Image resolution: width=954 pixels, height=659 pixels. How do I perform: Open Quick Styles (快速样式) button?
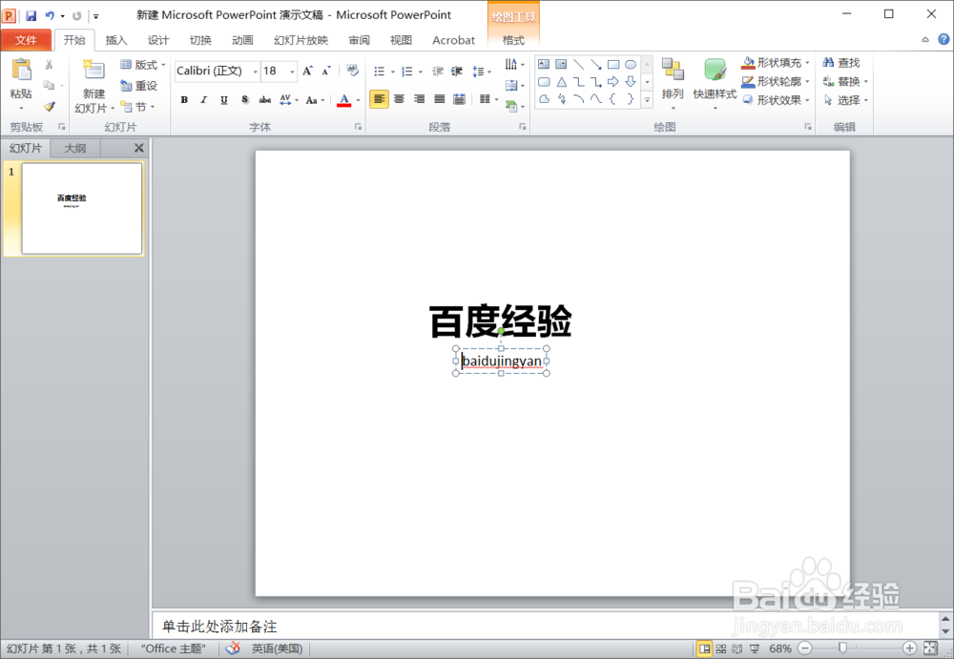click(715, 84)
